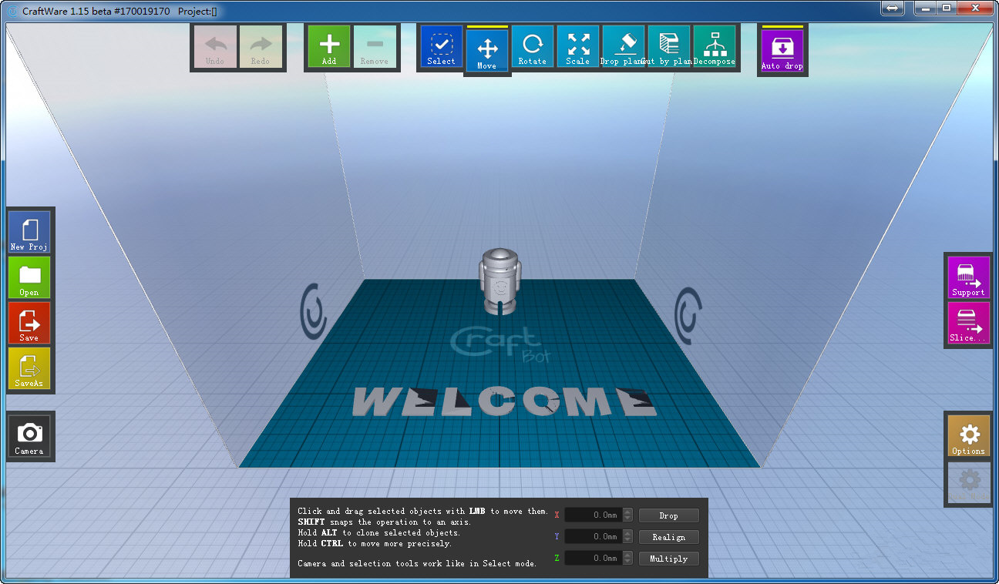
Task: Click Open to load a file
Action: (29, 277)
